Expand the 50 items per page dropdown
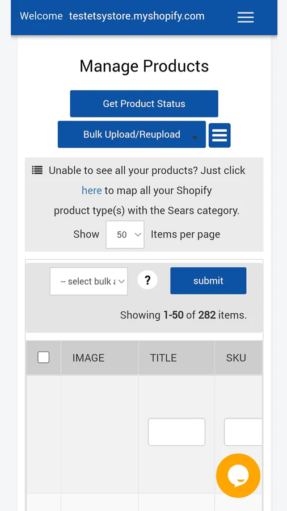 tap(125, 234)
